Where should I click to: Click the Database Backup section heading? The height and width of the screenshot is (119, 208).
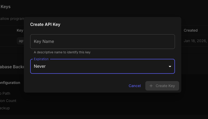click(x=12, y=67)
